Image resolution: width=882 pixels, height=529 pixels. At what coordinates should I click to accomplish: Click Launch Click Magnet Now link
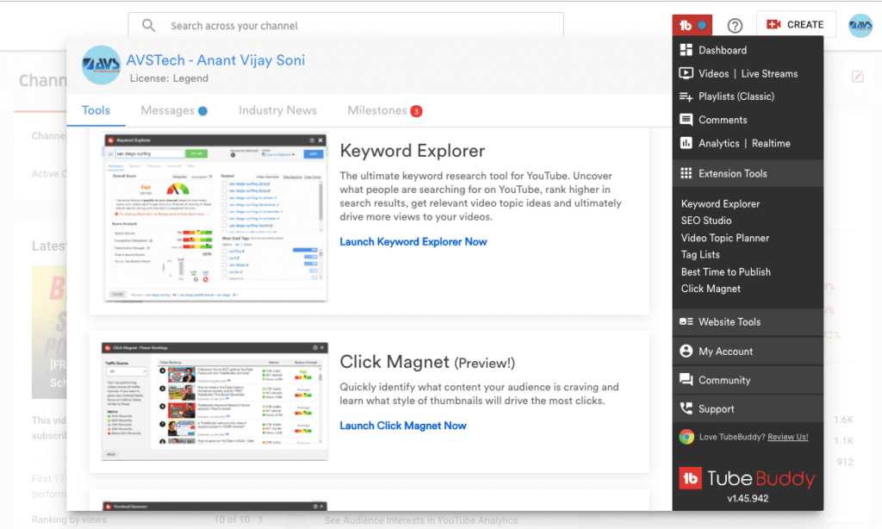pyautogui.click(x=403, y=426)
